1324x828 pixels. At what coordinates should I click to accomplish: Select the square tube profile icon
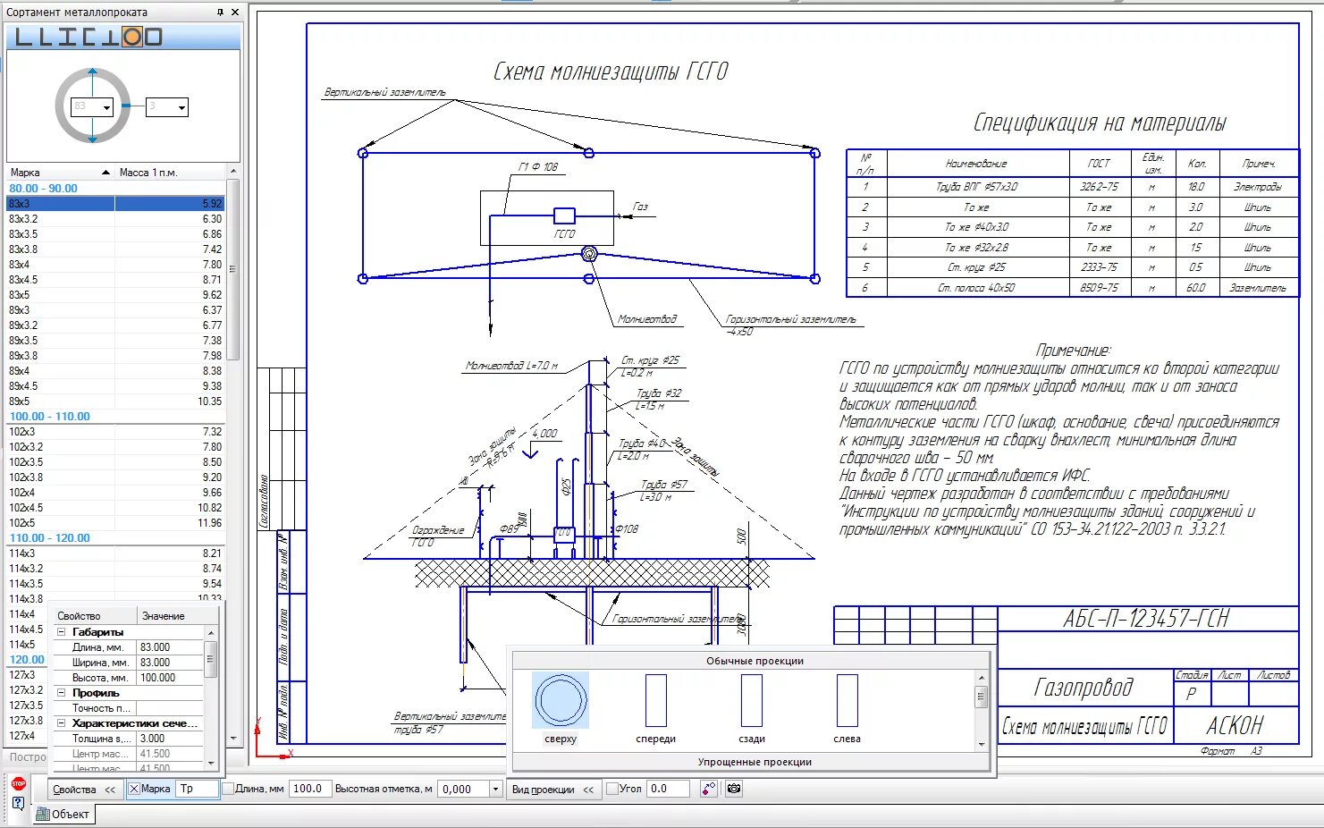pos(153,37)
